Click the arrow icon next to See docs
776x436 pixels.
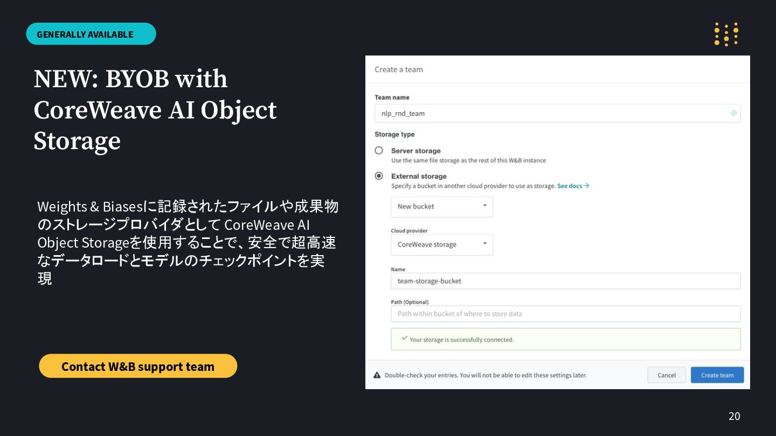[586, 186]
